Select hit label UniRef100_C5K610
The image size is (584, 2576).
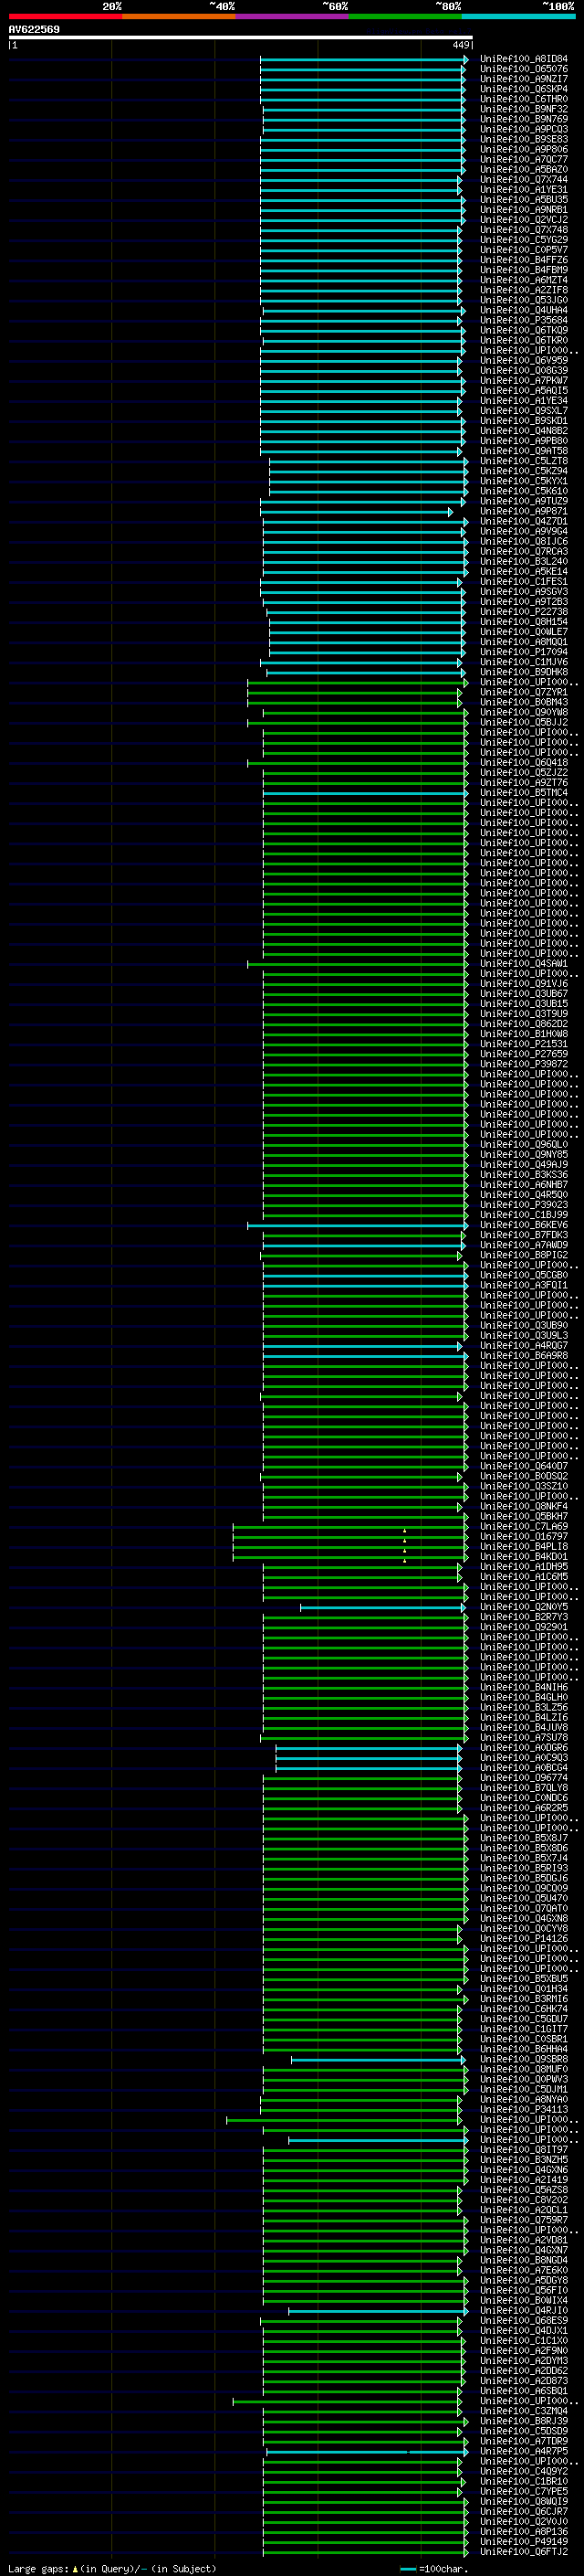click(x=524, y=491)
